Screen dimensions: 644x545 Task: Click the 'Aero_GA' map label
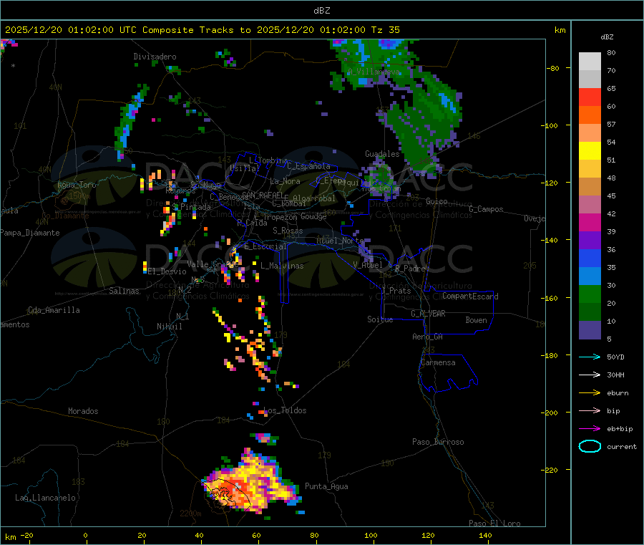tap(428, 337)
